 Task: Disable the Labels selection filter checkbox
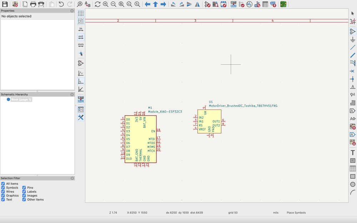click(x=24, y=192)
